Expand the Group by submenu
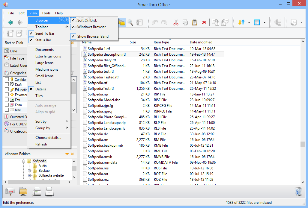The width and height of the screenshot is (308, 208). pyautogui.click(x=49, y=128)
